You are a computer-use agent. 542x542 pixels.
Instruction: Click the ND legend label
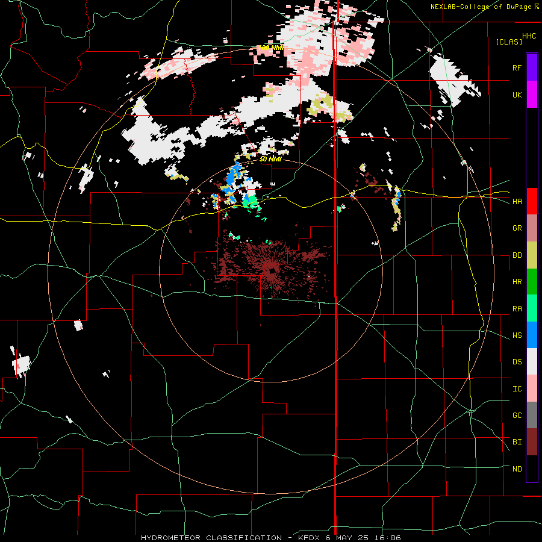click(517, 469)
